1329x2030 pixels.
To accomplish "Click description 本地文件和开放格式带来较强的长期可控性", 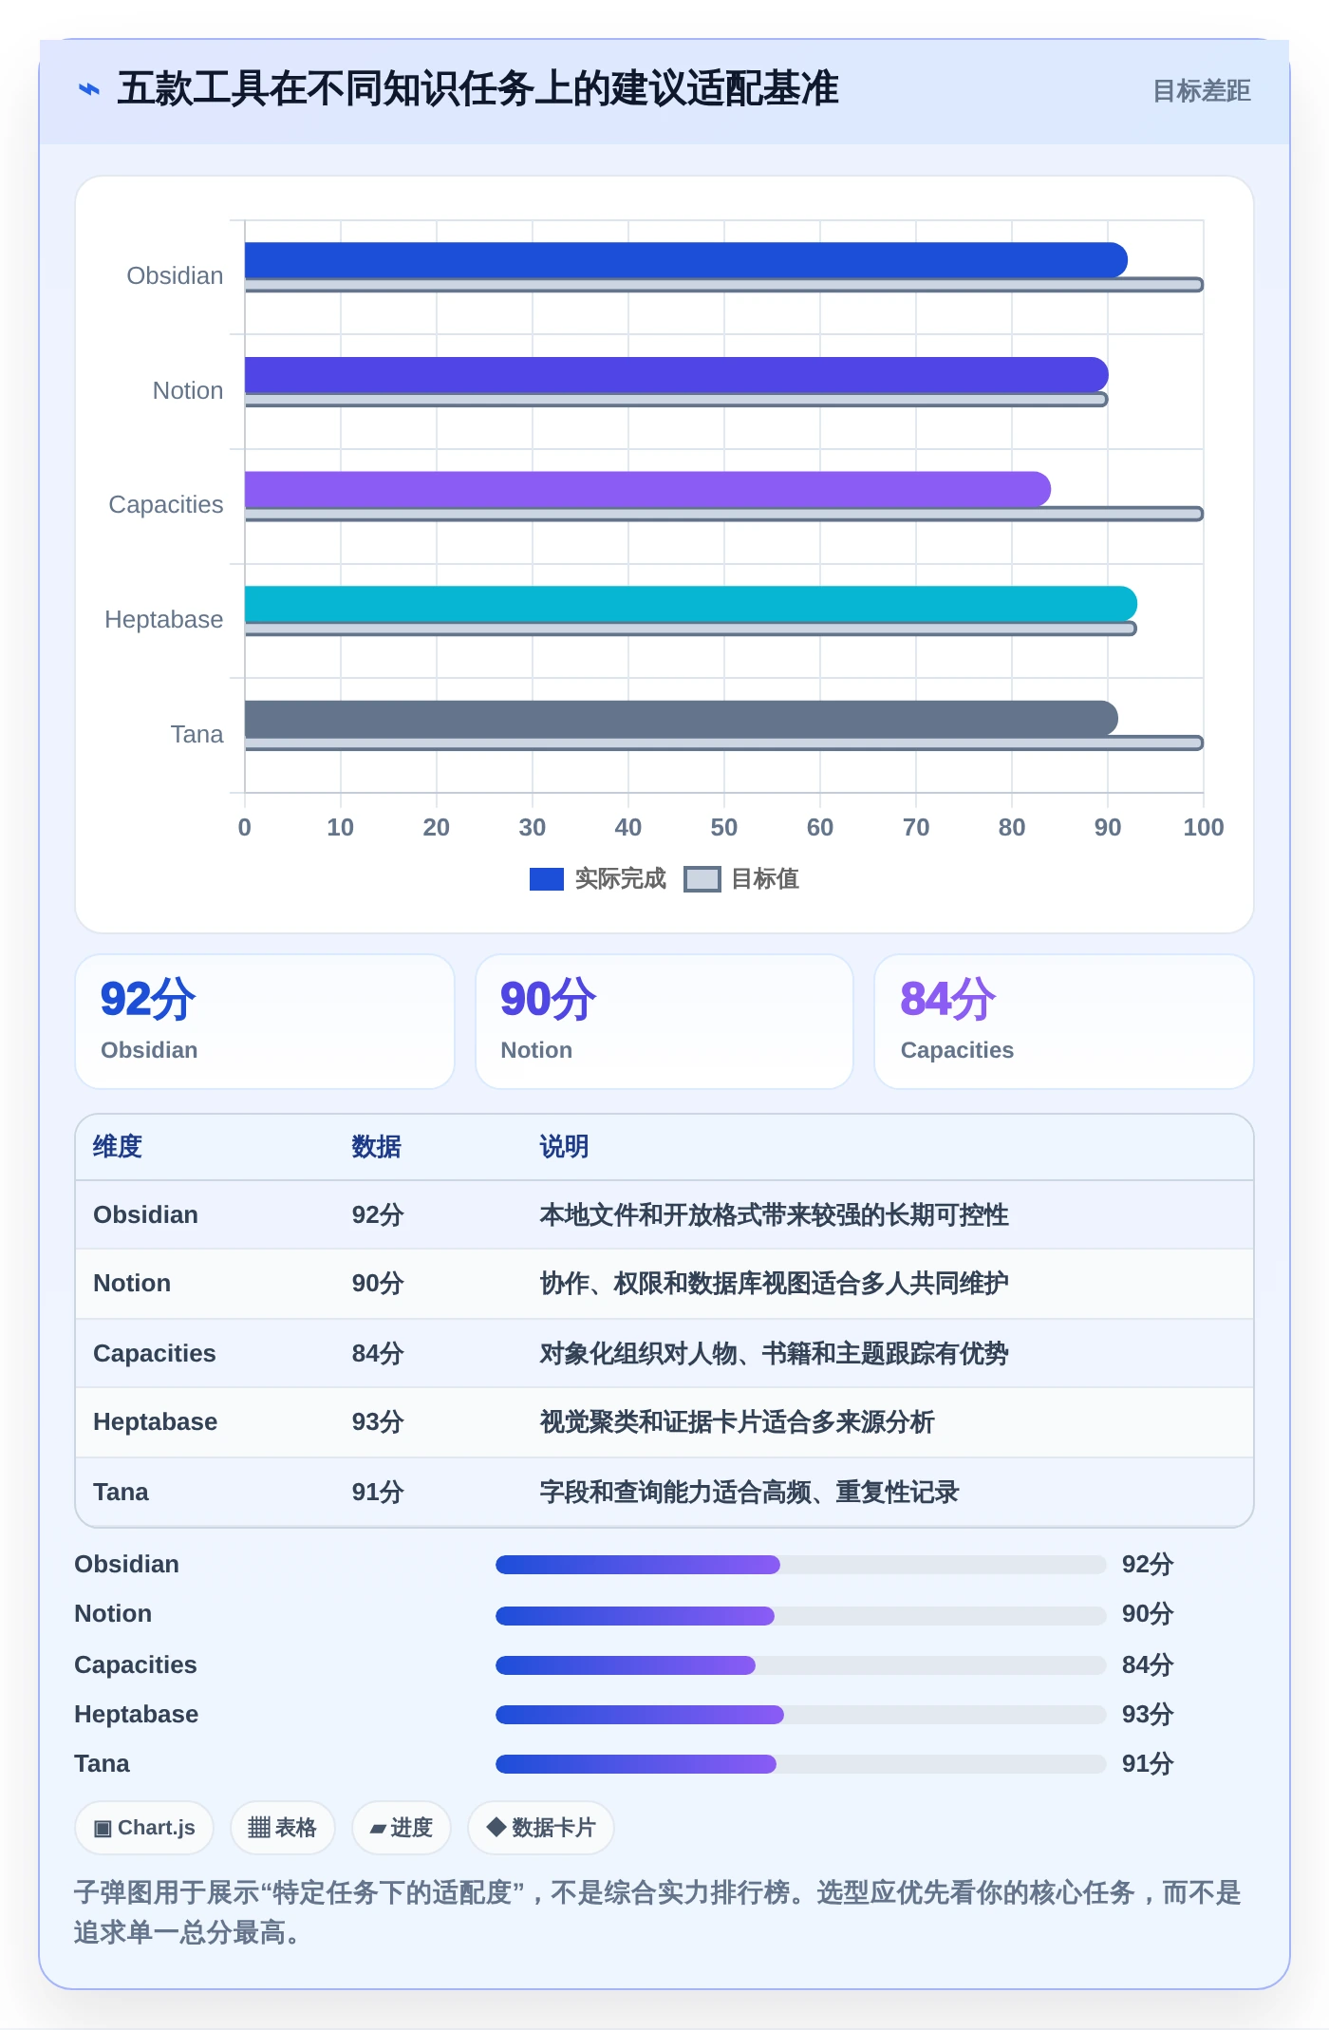I will pos(774,1214).
